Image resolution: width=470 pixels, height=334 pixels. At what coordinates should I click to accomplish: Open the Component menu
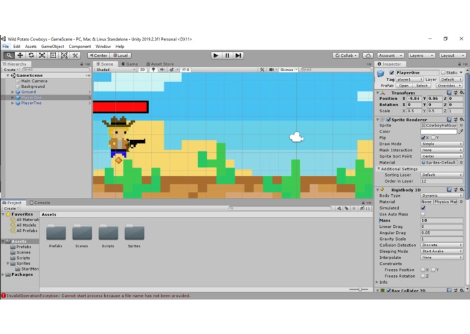click(80, 47)
